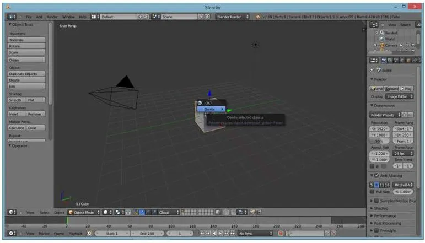
Task: Open the snap element selector icon
Action: coord(241,212)
